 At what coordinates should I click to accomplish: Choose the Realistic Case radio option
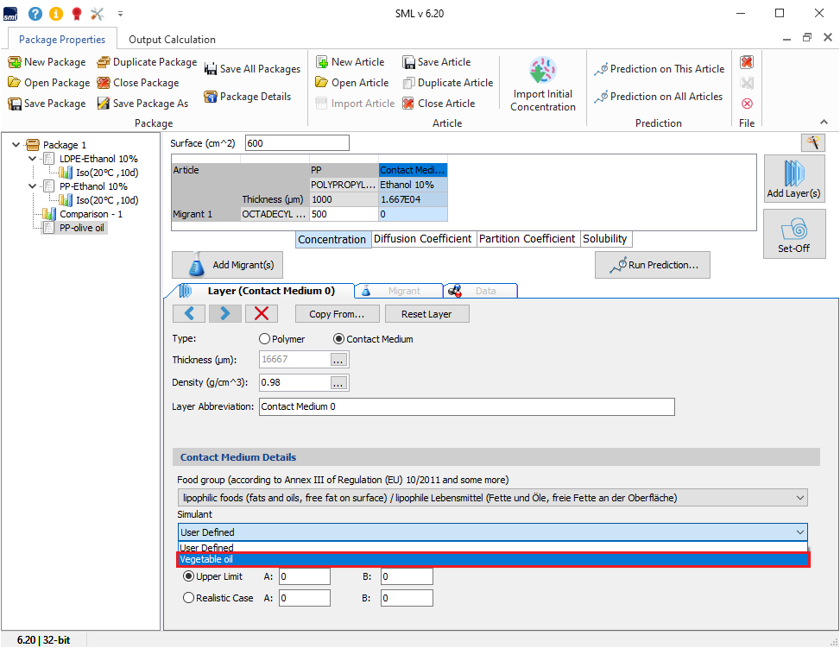[x=189, y=598]
